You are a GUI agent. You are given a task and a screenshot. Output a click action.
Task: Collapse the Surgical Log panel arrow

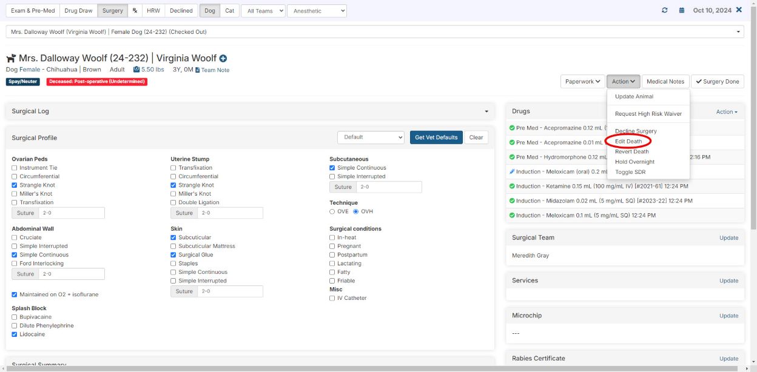click(x=486, y=111)
